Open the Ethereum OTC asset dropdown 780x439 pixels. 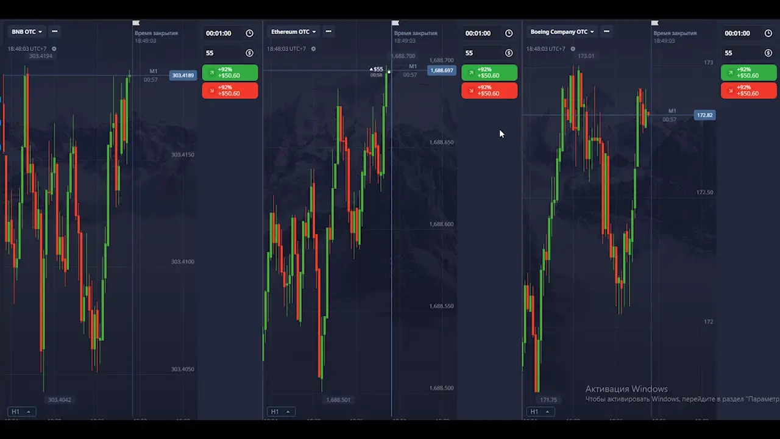click(x=294, y=32)
